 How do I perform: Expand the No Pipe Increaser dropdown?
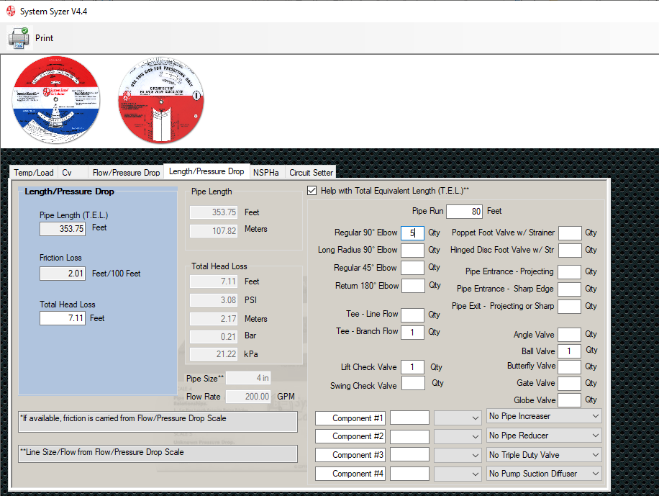544,416
